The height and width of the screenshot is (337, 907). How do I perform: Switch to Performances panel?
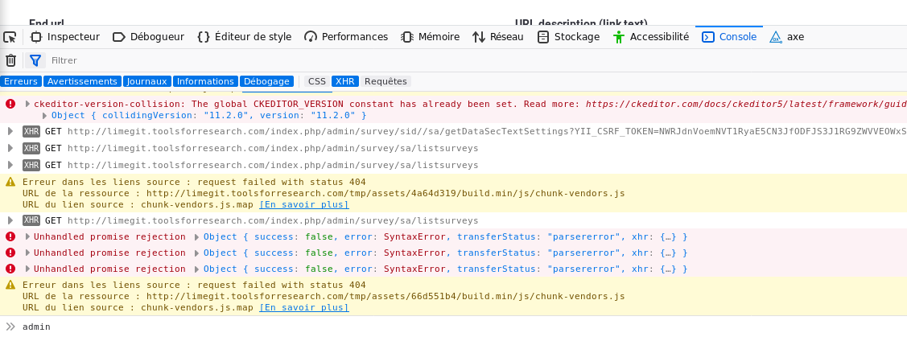[346, 37]
